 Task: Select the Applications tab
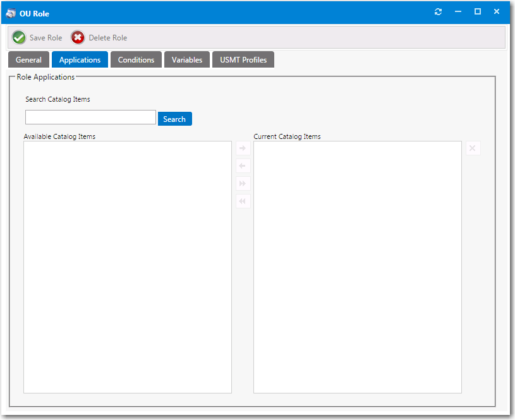point(80,60)
